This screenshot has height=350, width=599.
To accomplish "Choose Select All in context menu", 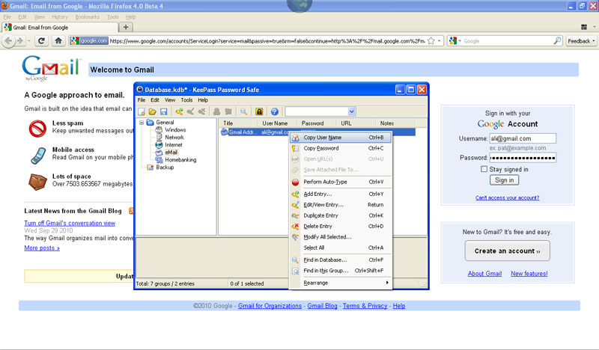I will pyautogui.click(x=341, y=248).
